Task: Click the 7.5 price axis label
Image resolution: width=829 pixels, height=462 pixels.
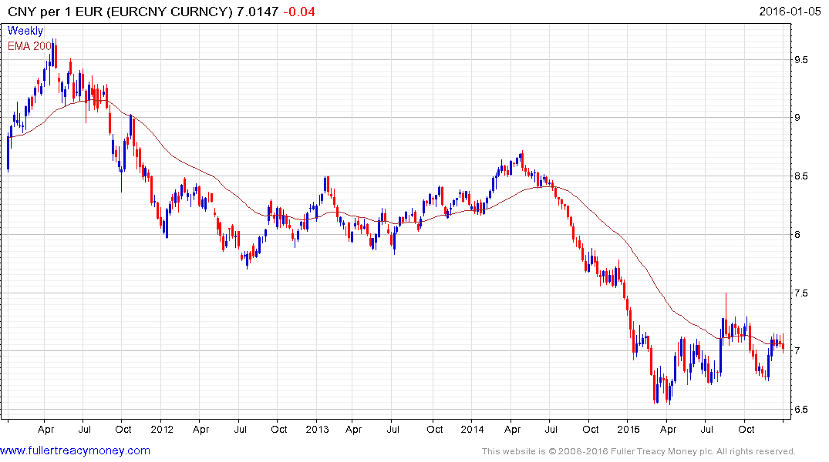Action: point(801,293)
